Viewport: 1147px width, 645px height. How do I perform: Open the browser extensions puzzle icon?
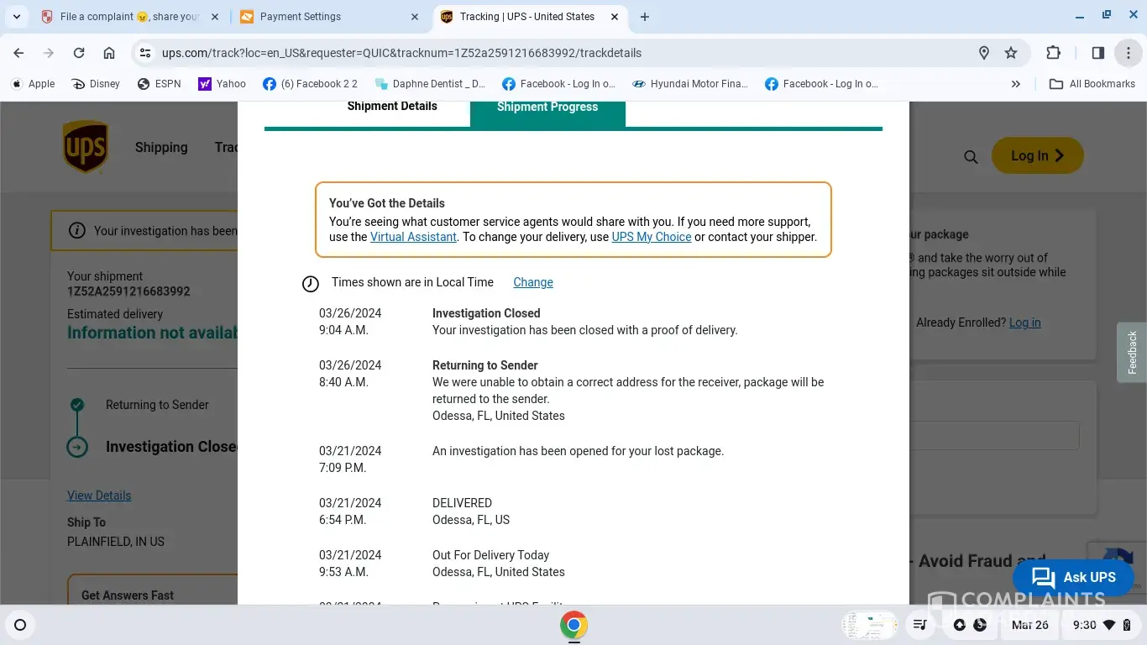coord(1053,53)
